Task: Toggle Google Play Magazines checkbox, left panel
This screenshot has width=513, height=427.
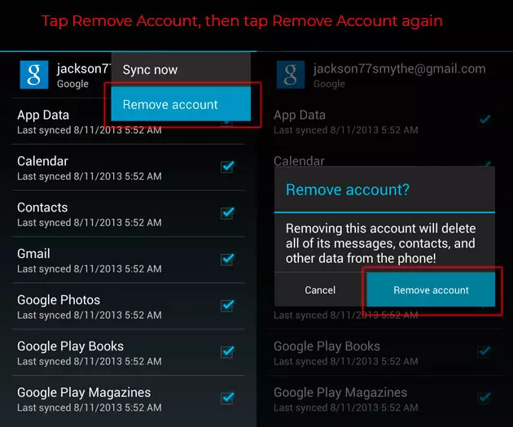Action: pos(227,398)
